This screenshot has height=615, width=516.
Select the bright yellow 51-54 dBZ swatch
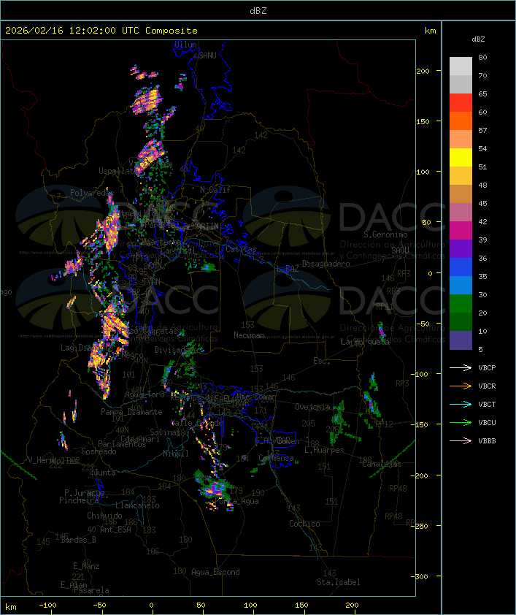click(x=461, y=158)
